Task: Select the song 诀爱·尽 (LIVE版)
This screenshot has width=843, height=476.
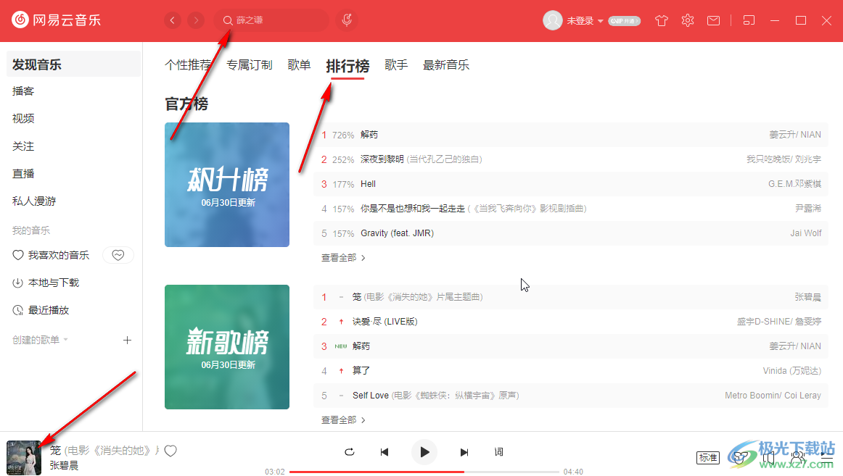Action: [x=385, y=322]
